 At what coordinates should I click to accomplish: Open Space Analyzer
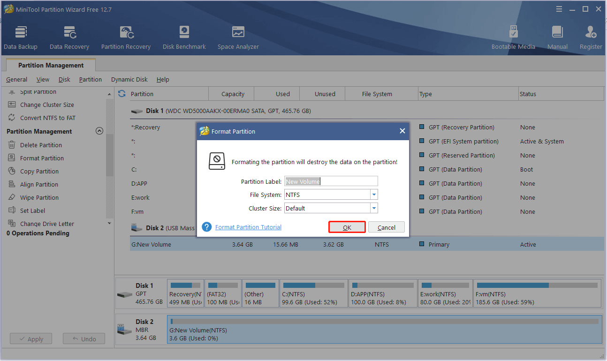pyautogui.click(x=238, y=38)
